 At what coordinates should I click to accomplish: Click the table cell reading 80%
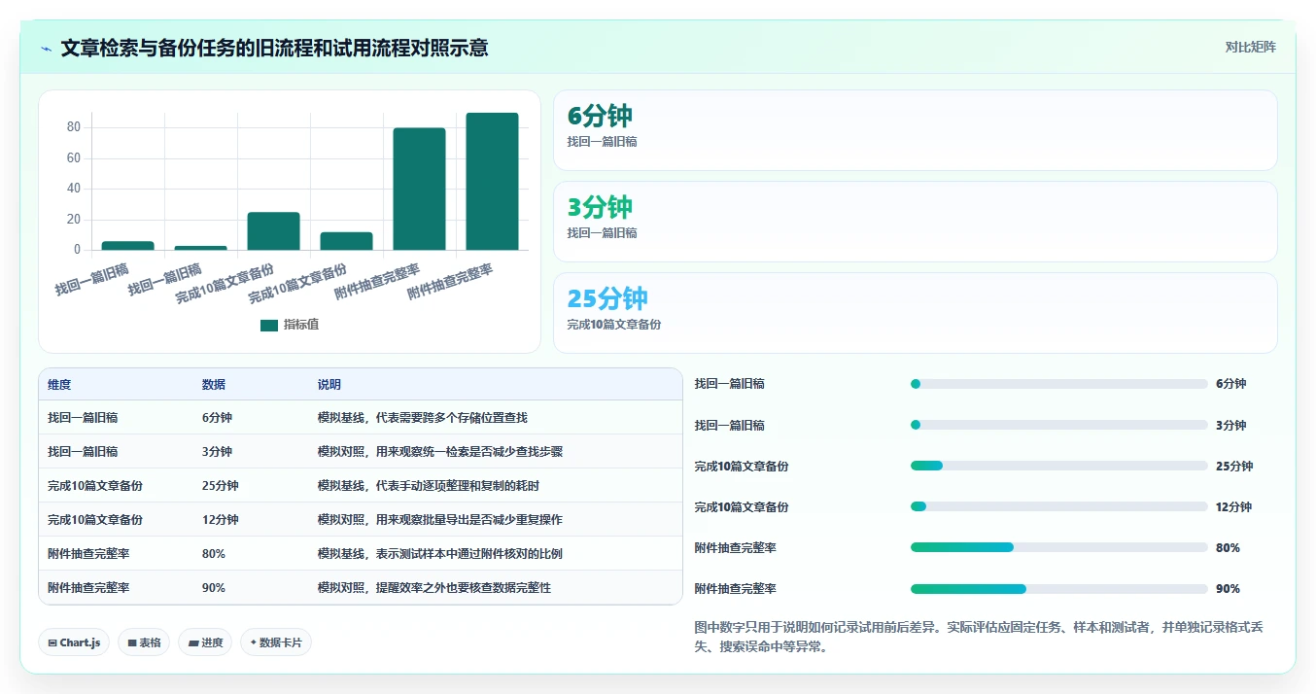[x=214, y=554]
